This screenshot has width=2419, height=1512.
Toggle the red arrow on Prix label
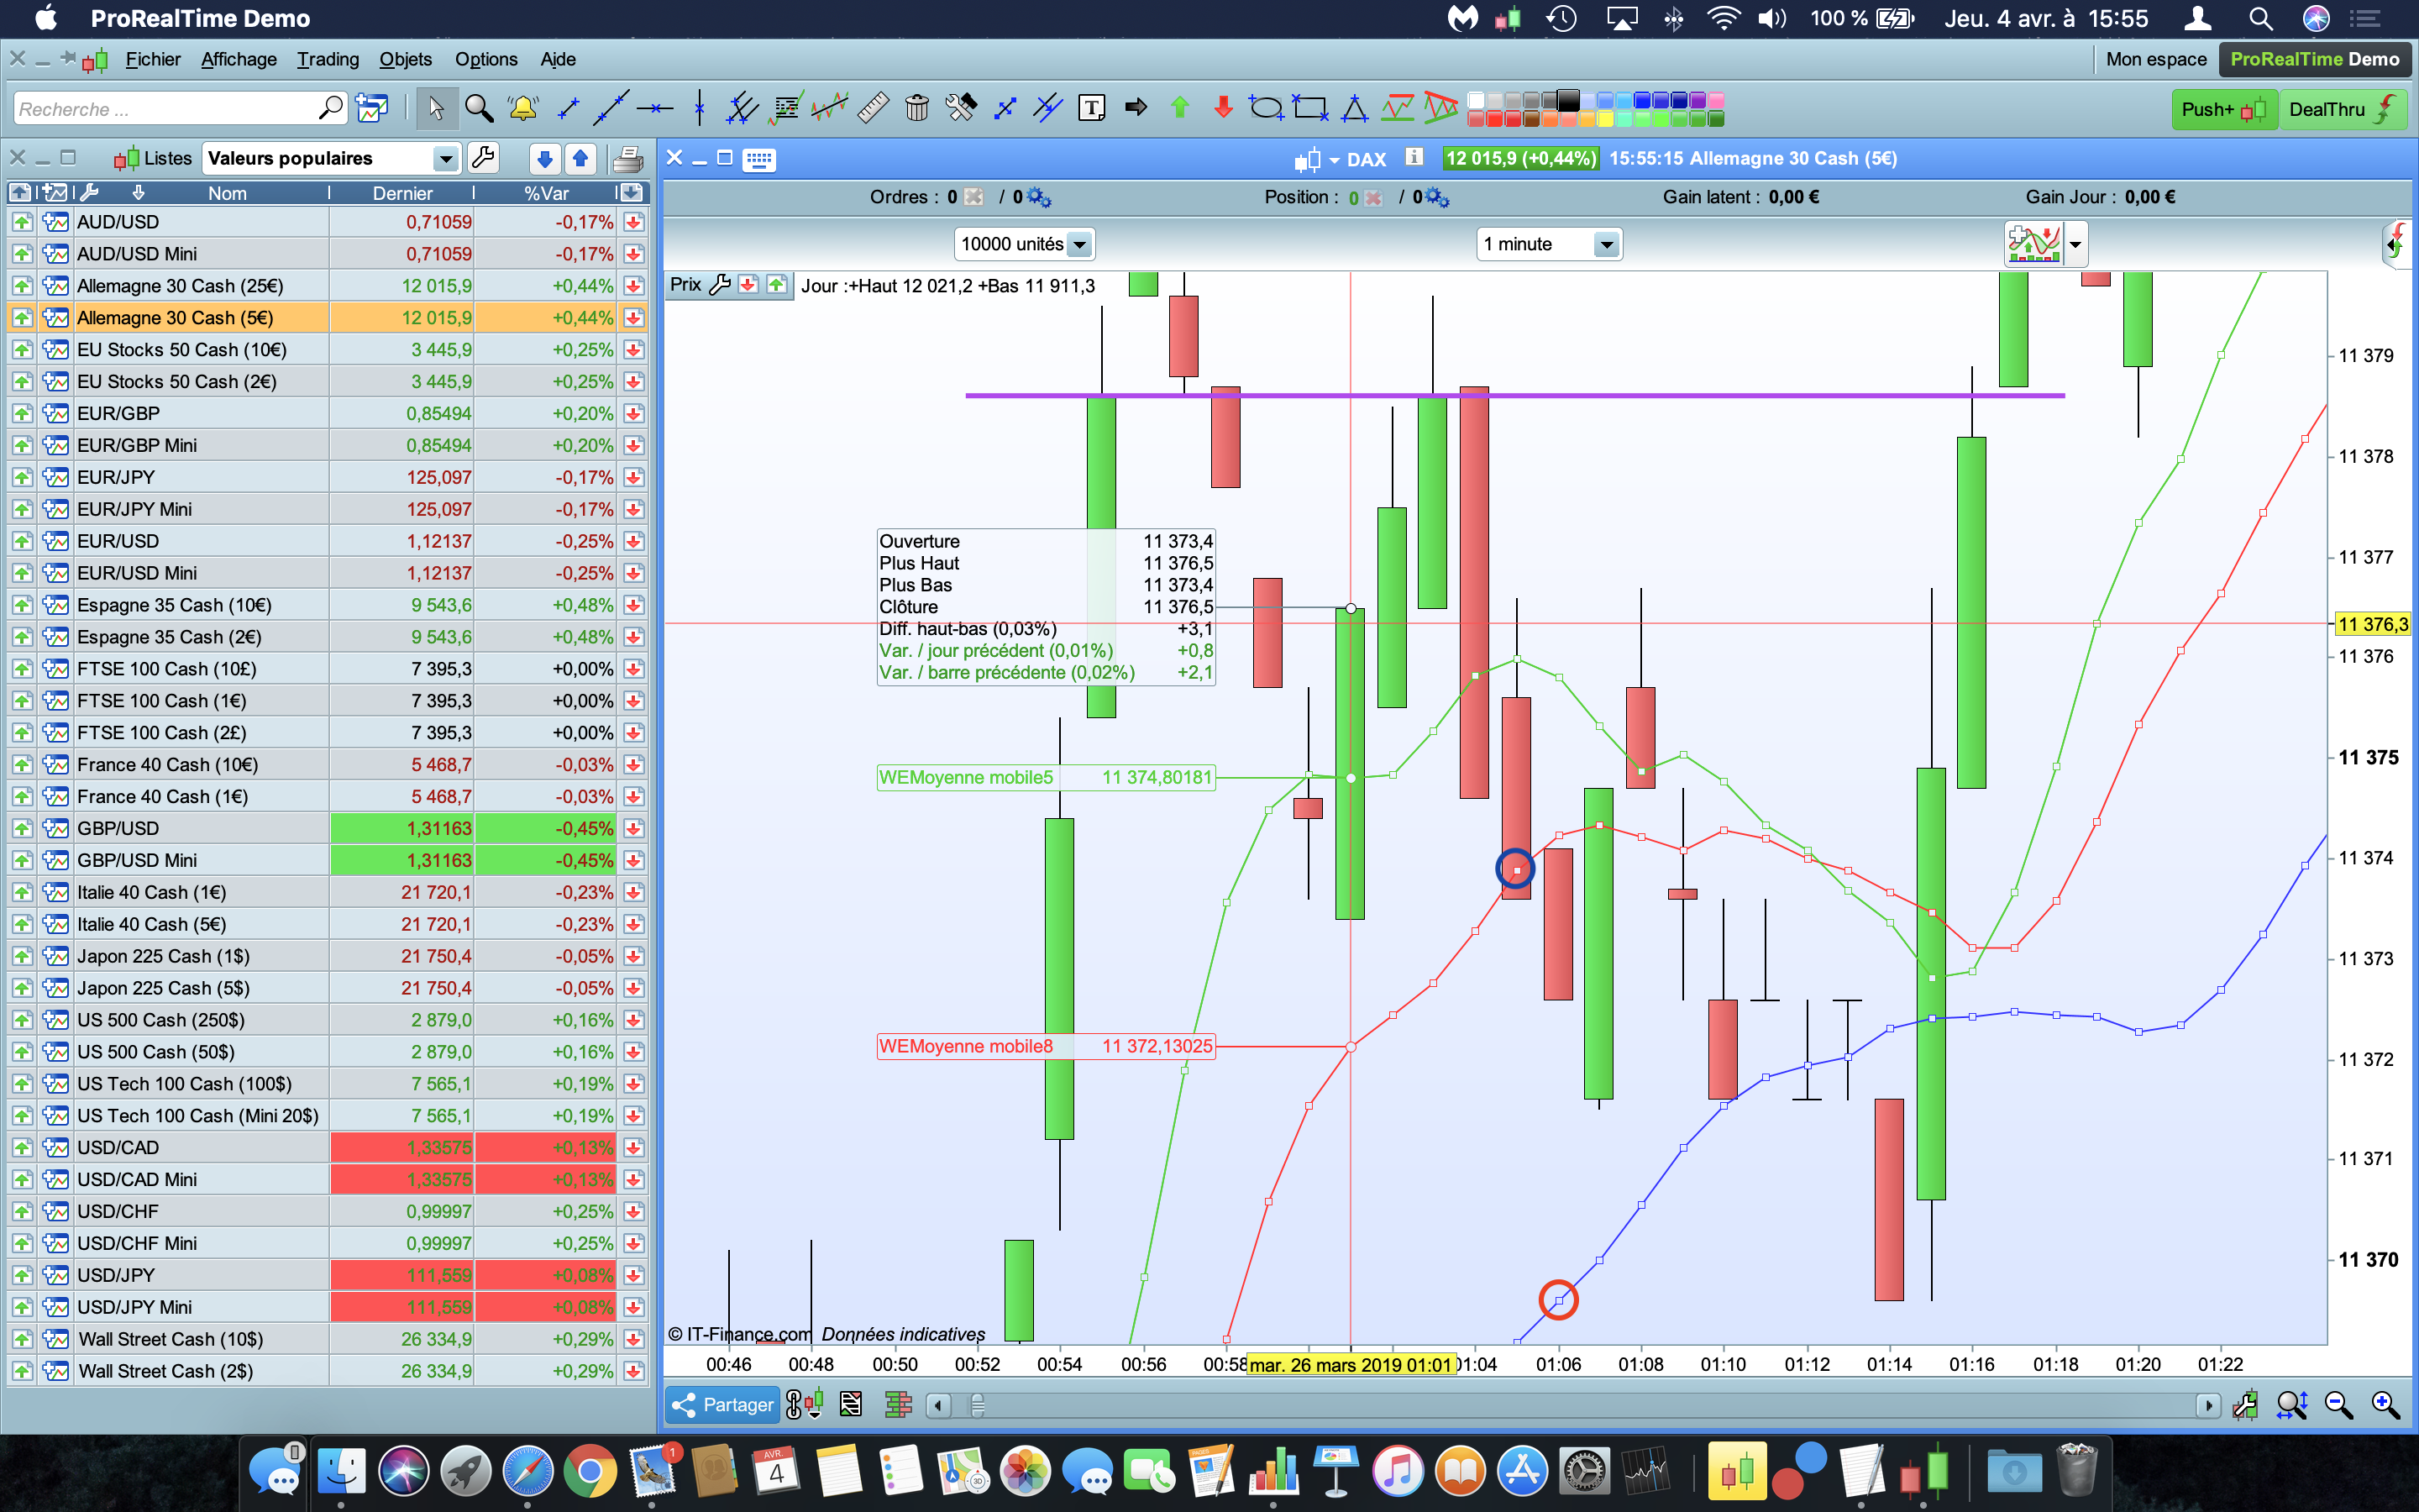point(748,285)
